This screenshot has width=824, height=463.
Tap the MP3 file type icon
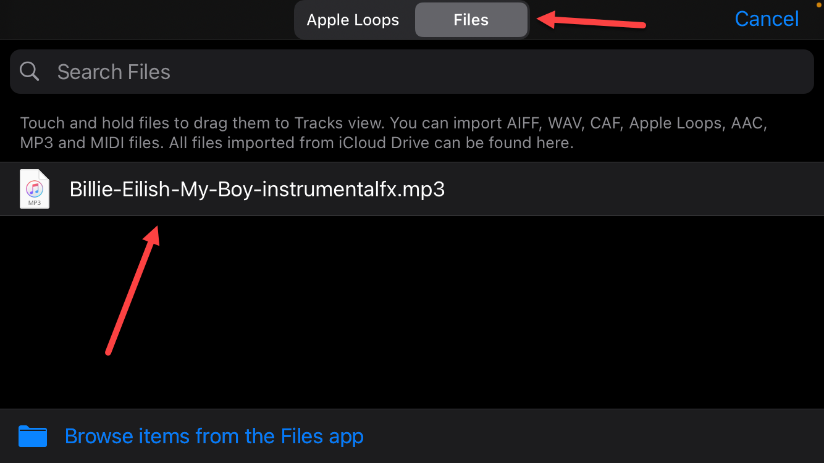(35, 189)
